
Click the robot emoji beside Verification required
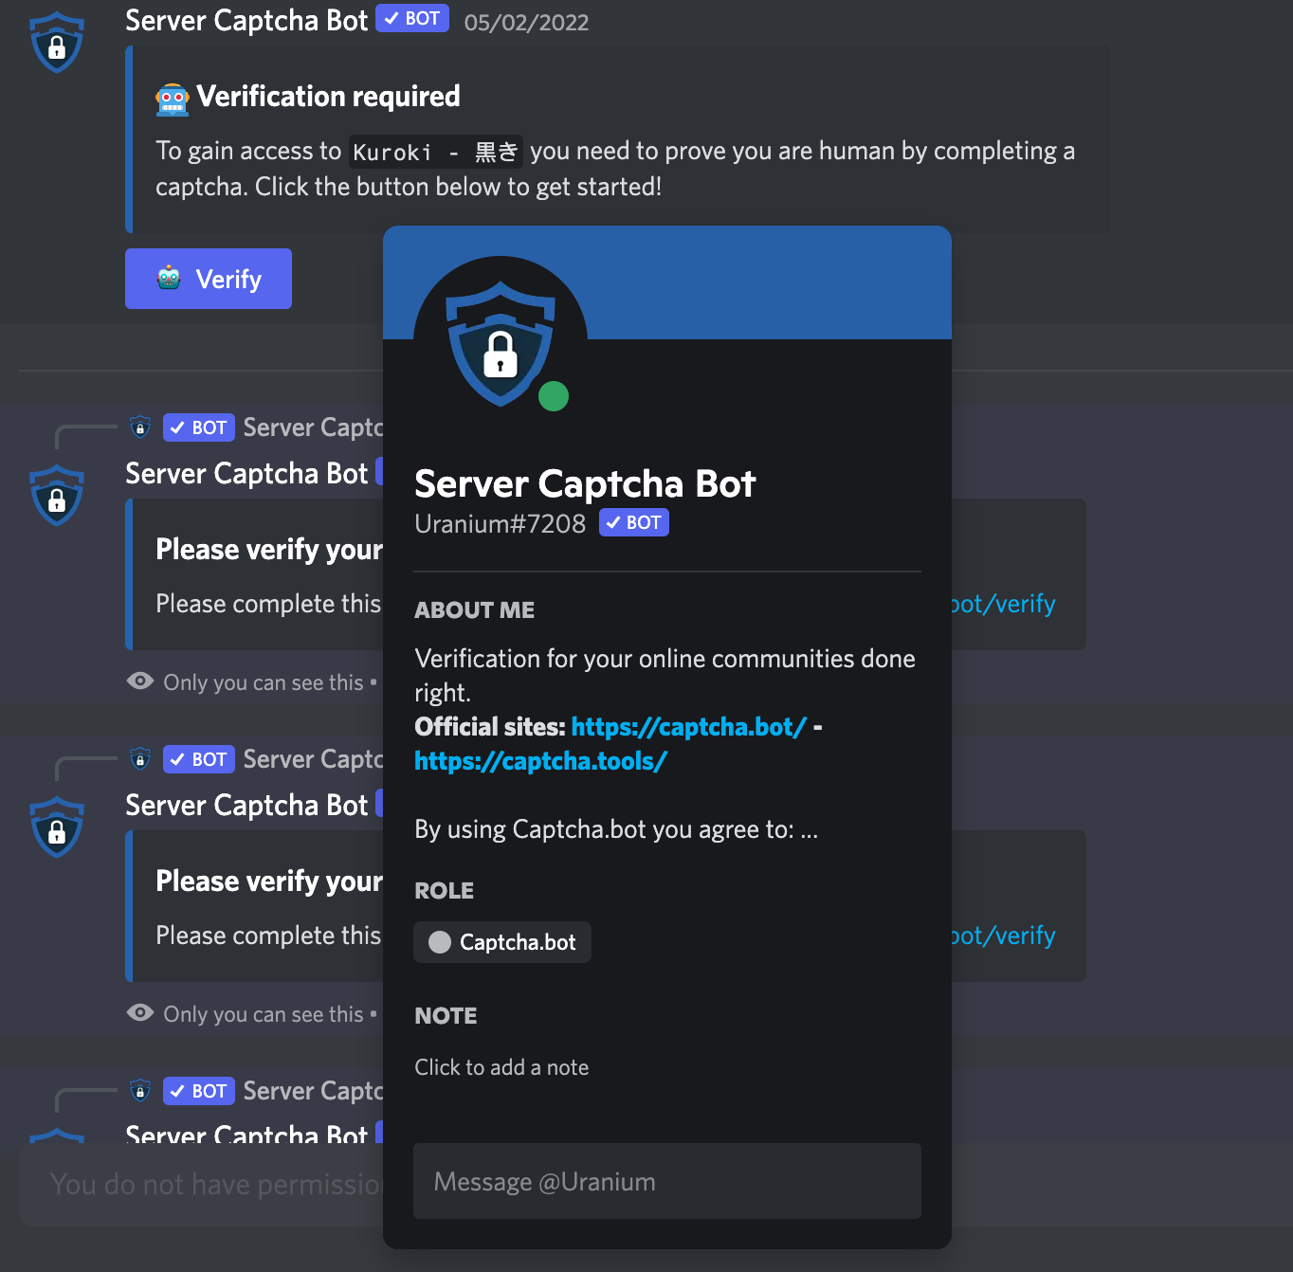pos(173,99)
